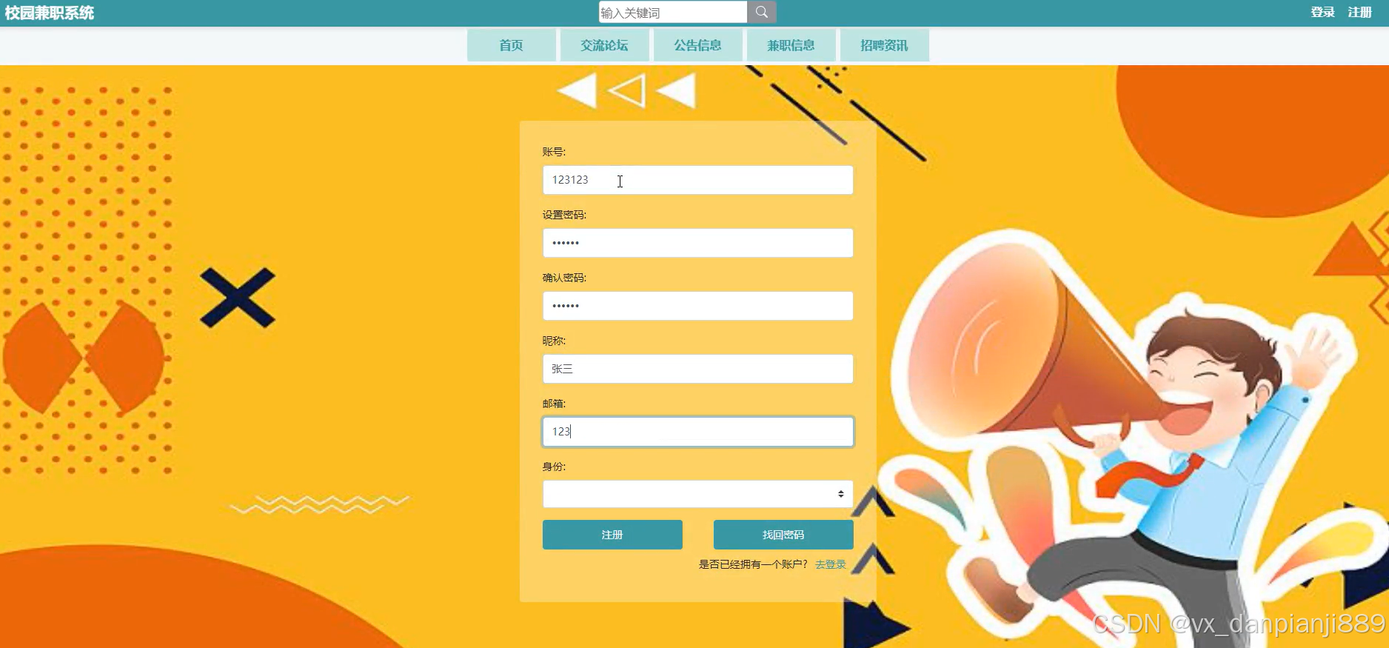1389x648 pixels.
Task: Switch to the 兼职信息 tab
Action: pos(791,45)
